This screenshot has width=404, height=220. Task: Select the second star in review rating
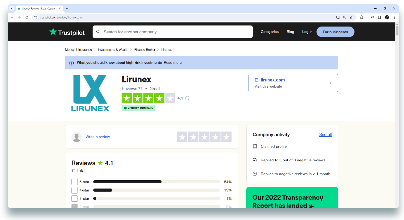(x=193, y=137)
